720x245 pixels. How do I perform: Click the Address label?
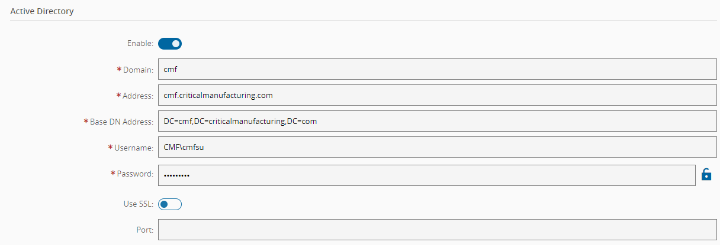point(138,96)
